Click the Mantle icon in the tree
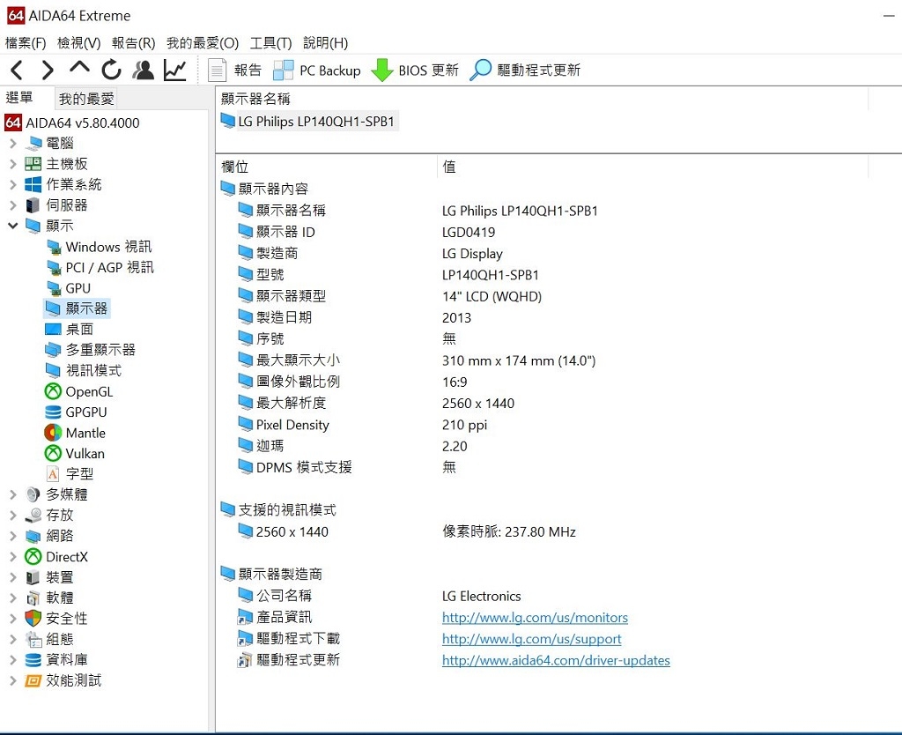Screen dimensions: 902x735 tap(53, 433)
